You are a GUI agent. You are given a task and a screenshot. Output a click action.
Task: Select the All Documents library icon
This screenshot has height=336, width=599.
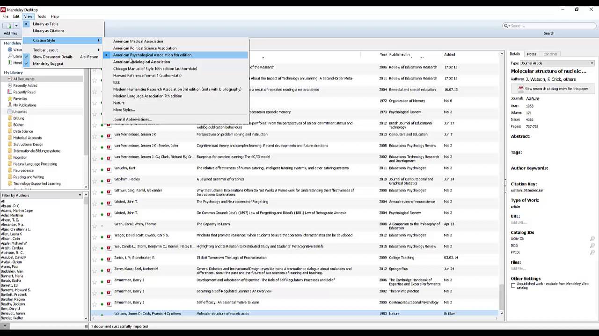10,79
